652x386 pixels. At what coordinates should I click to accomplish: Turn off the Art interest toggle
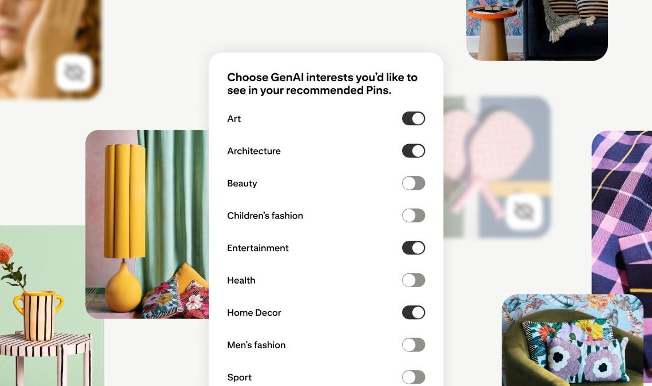pyautogui.click(x=414, y=118)
